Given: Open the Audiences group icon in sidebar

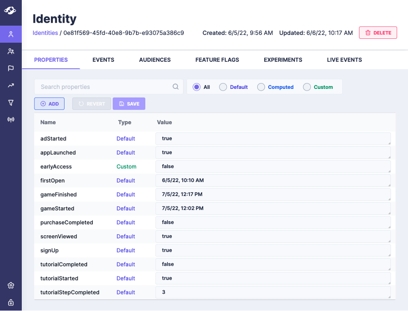Looking at the screenshot, I should [x=11, y=51].
